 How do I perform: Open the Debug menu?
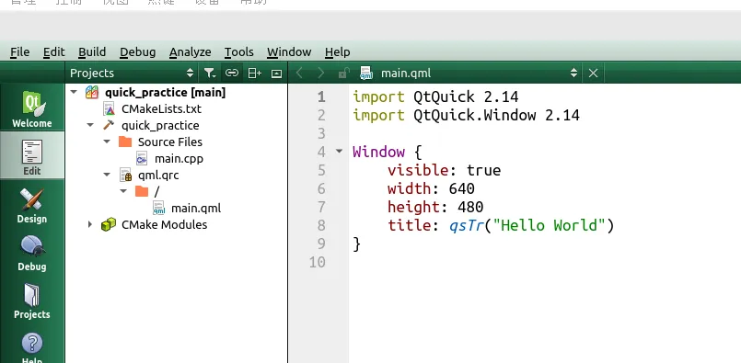coord(137,52)
